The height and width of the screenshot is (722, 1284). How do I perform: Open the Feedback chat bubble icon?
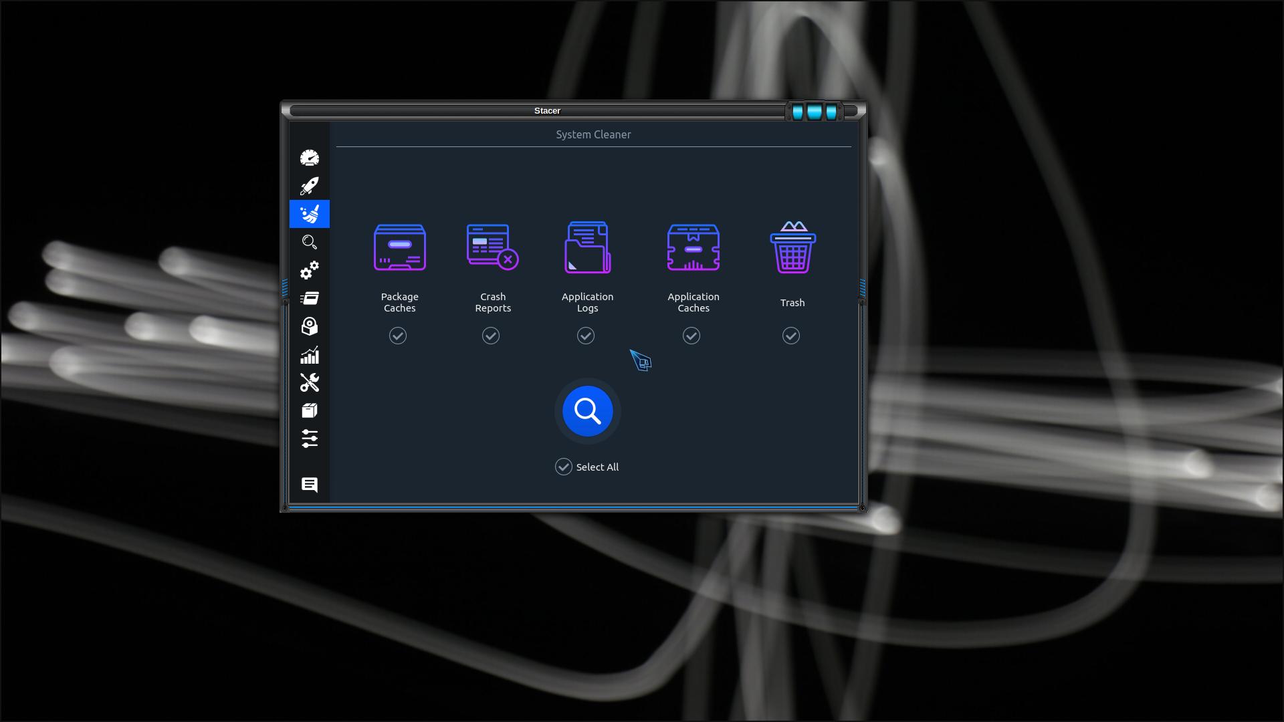pyautogui.click(x=309, y=485)
